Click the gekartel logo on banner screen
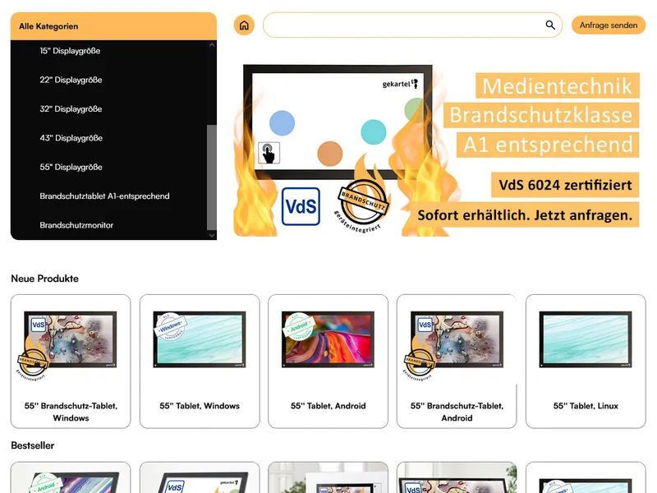The image size is (657, 493). click(x=401, y=84)
